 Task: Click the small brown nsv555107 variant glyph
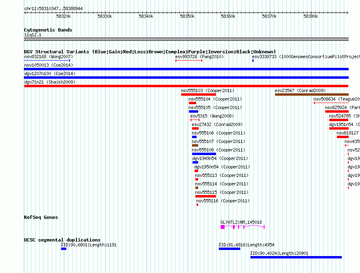195,145
